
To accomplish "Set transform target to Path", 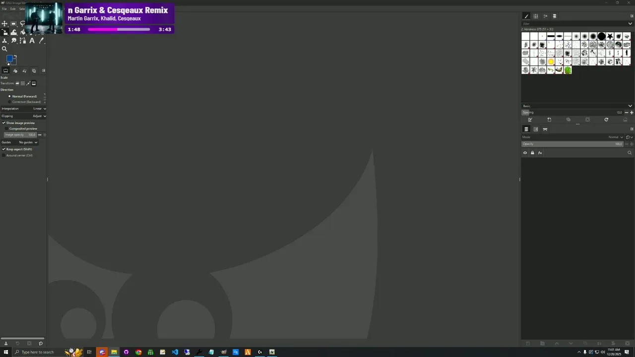I will point(28,83).
